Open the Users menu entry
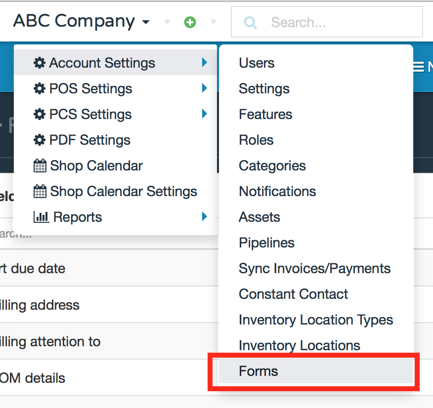This screenshot has height=408, width=433. pyautogui.click(x=257, y=63)
